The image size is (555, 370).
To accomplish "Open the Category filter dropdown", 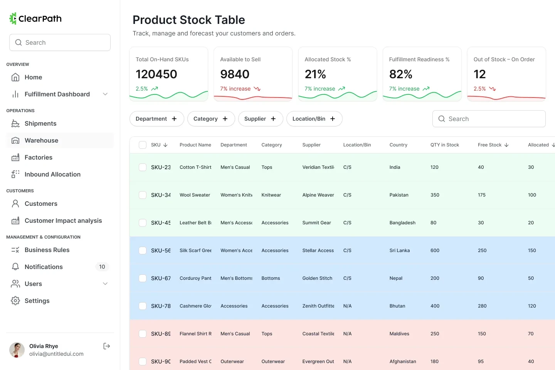I will coord(211,119).
